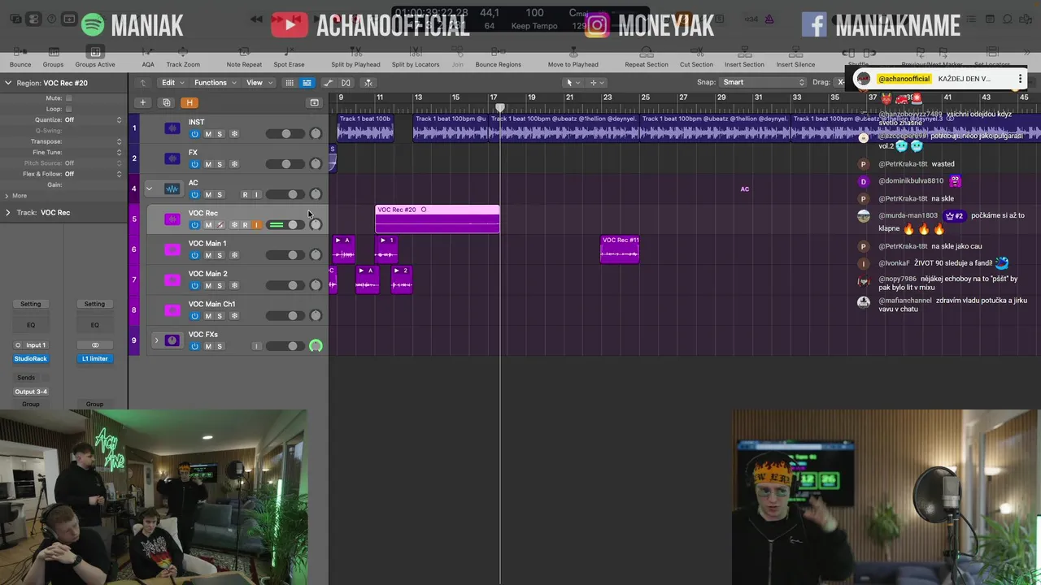Click the VOC FXs pan knob
Viewport: 1041px width, 585px height.
tap(316, 346)
